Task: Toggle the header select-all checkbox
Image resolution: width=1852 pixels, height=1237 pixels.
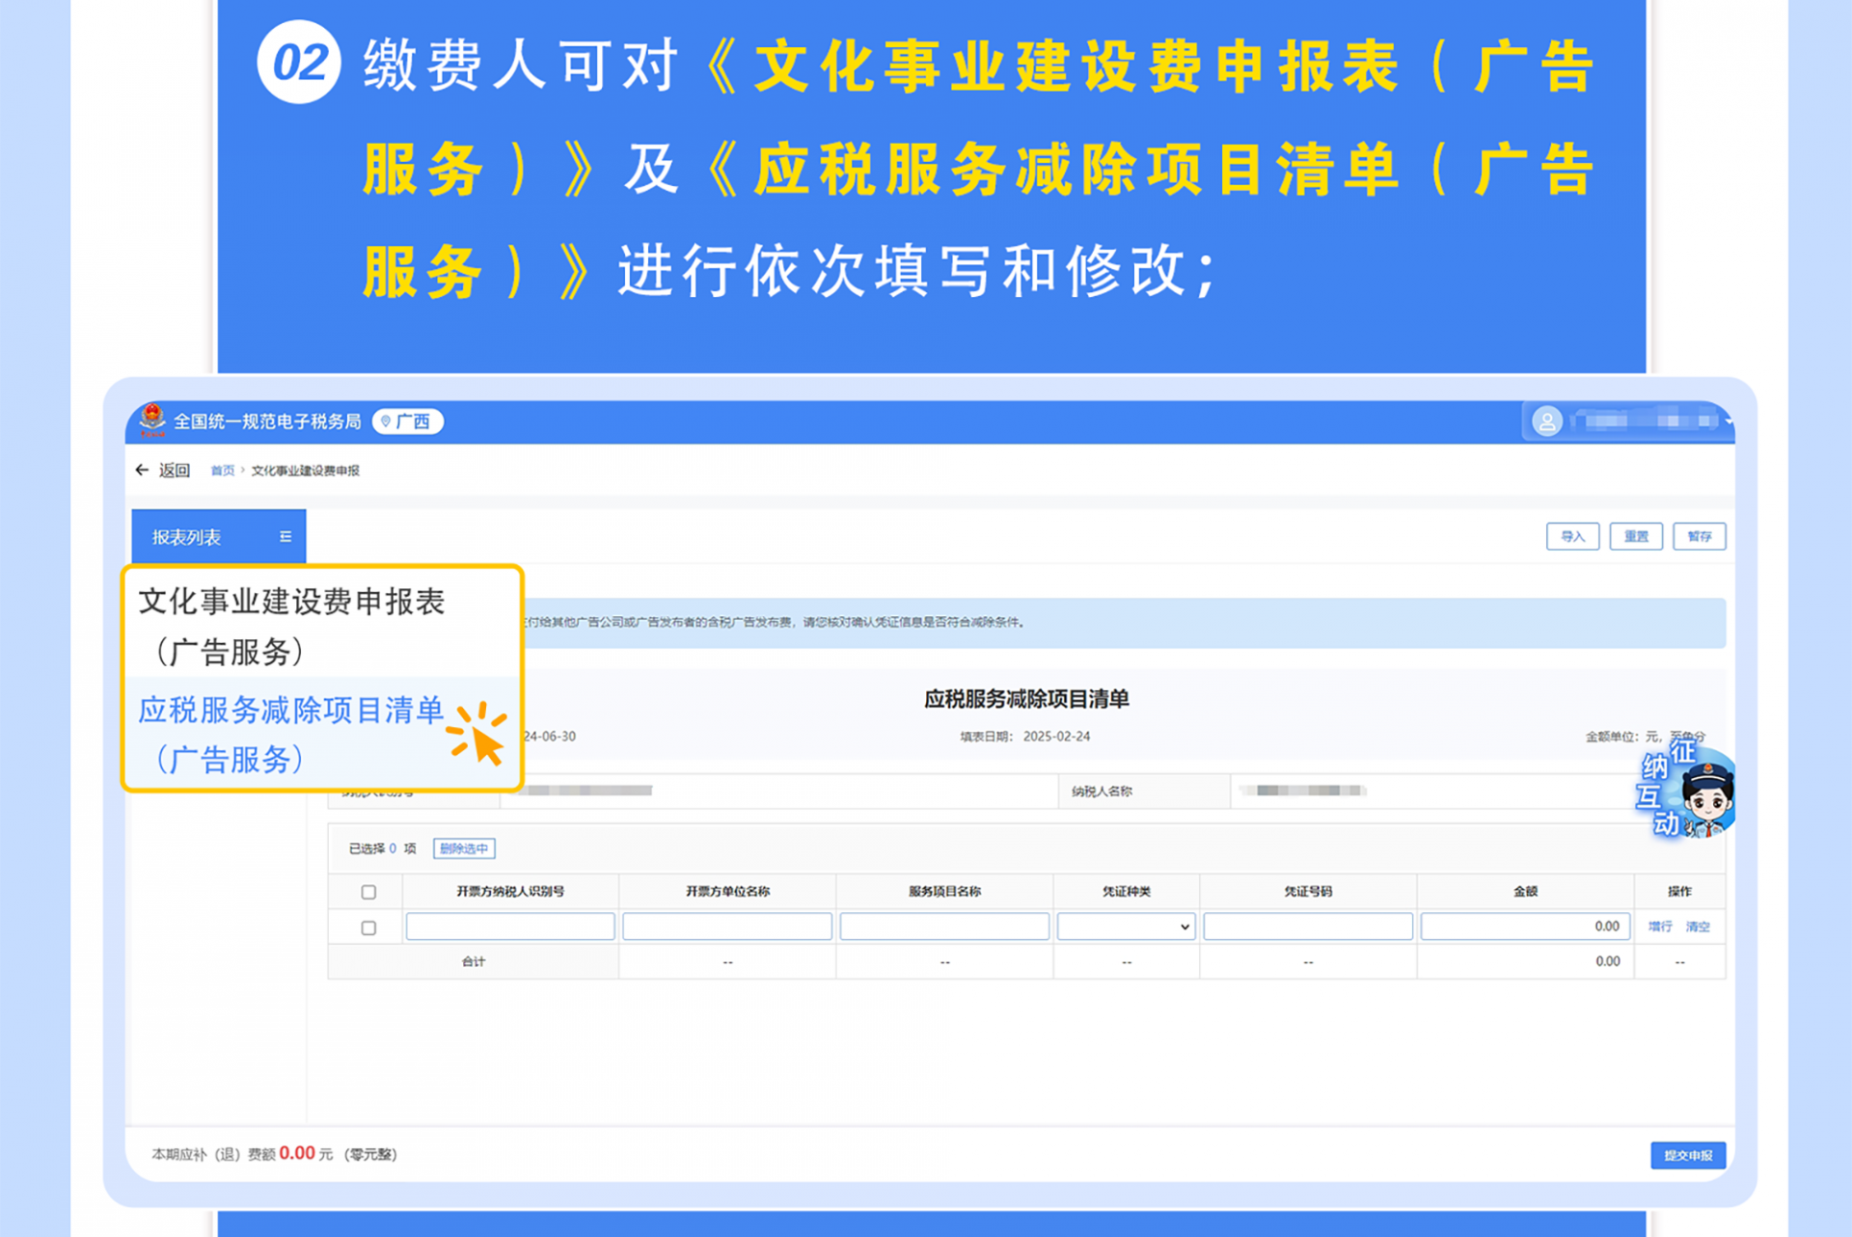Action: point(368,892)
